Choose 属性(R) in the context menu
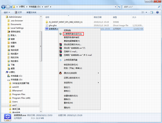The width and height of the screenshot is (162, 123). (x=67, y=108)
